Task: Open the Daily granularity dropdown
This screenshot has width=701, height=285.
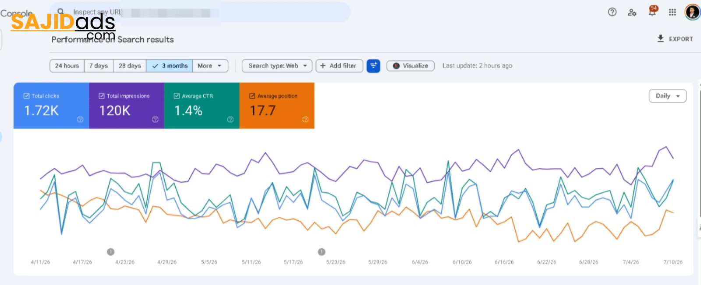Action: [667, 96]
